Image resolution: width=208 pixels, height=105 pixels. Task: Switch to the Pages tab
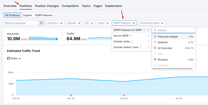point(98,6)
